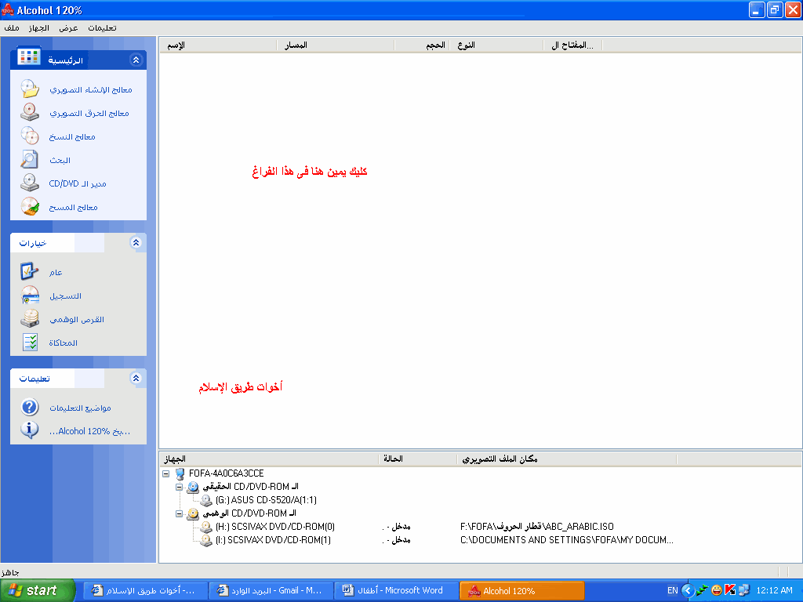Expand hidden tray icons arrow
Viewport: 803px width, 602px height.
point(689,590)
